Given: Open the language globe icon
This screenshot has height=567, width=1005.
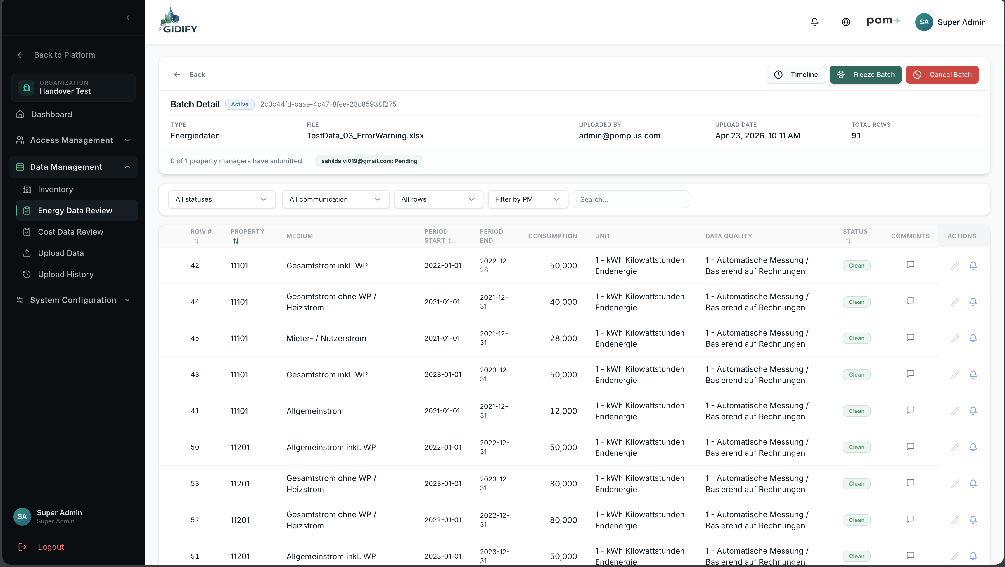Looking at the screenshot, I should click(845, 22).
